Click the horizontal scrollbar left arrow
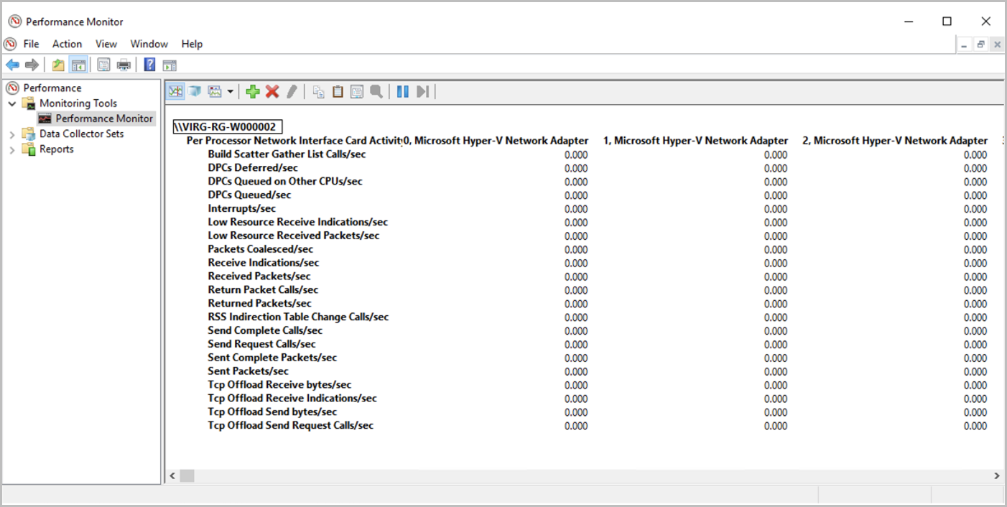Screen dimensions: 1007x507 click(x=172, y=475)
